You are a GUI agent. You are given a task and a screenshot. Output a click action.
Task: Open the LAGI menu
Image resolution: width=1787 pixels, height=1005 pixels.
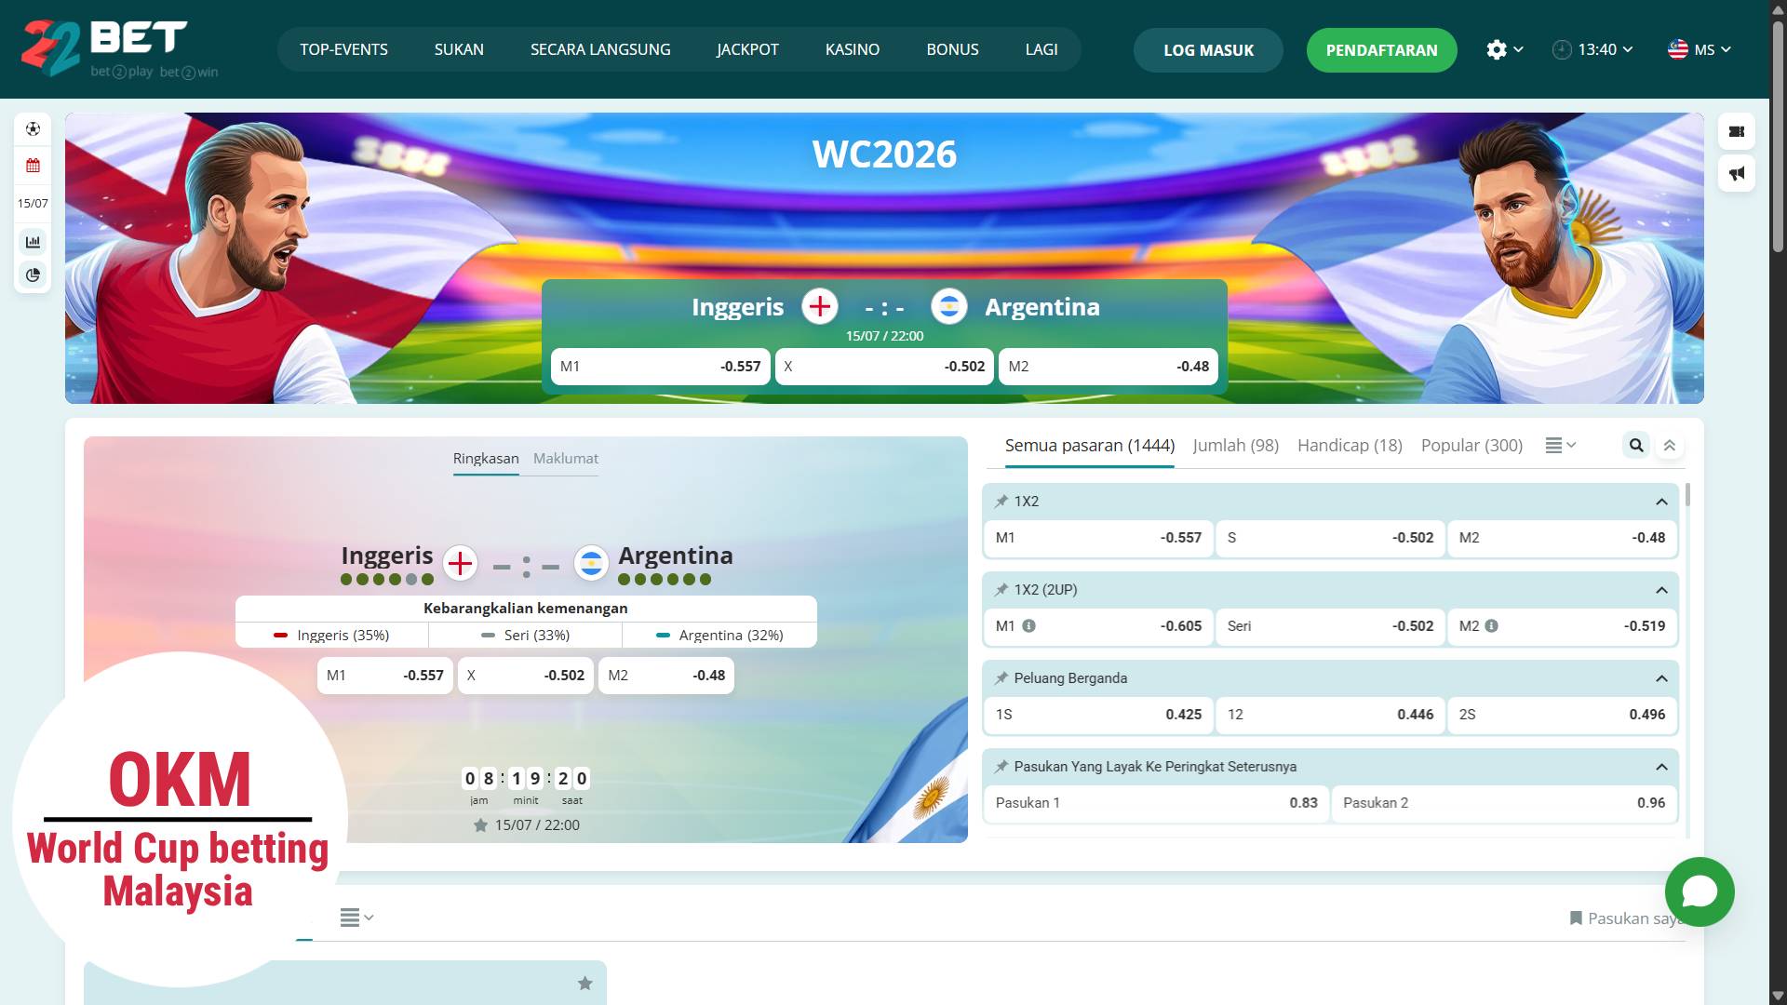[1041, 49]
